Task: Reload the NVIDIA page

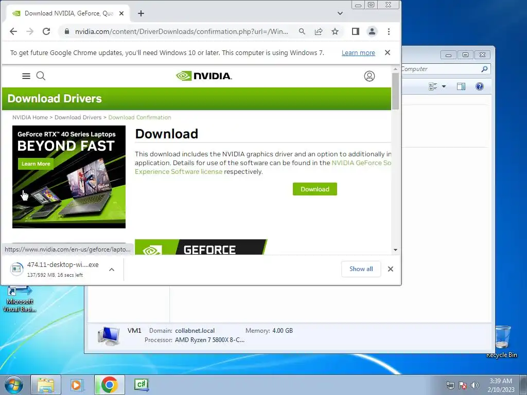Action: point(46,31)
